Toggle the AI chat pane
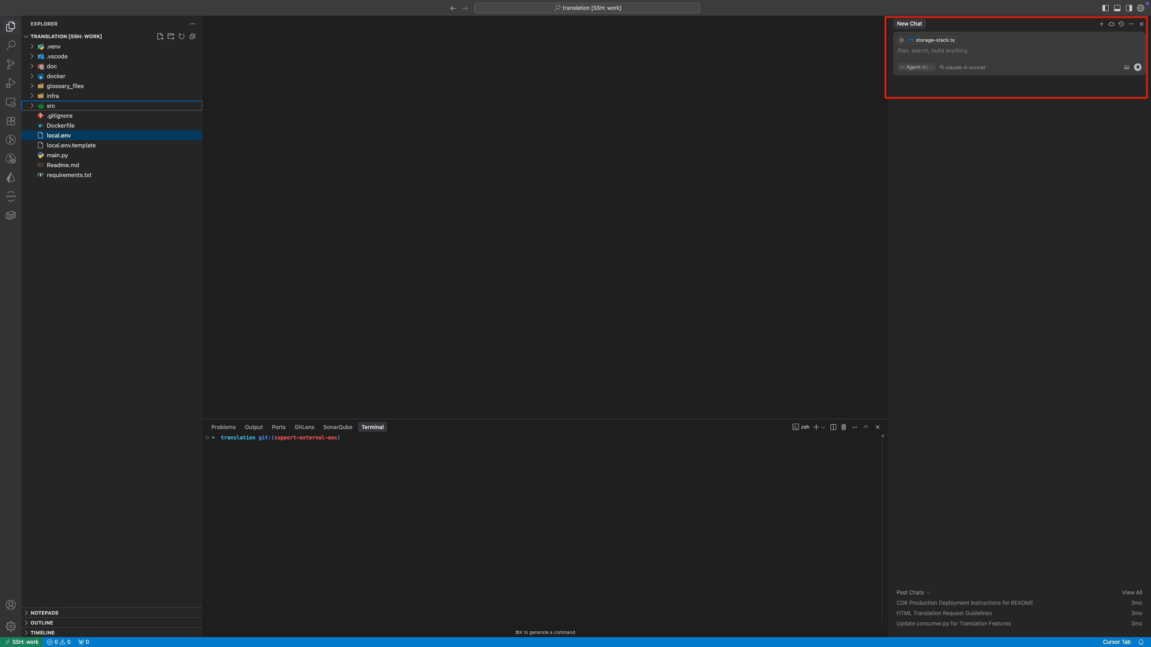This screenshot has width=1151, height=647. [1129, 8]
